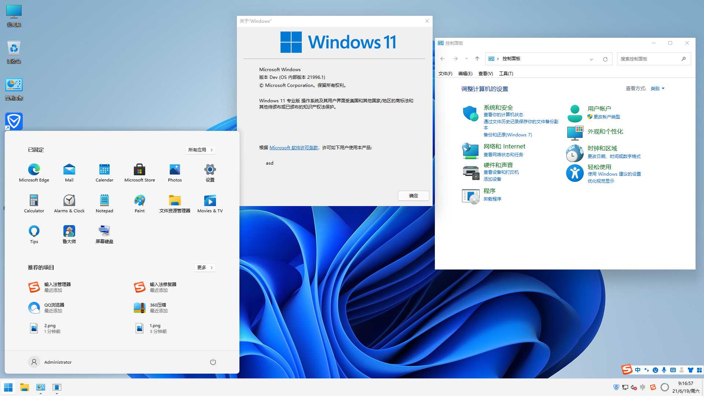Open the 工具(T) menu
704x396 pixels.
point(506,73)
